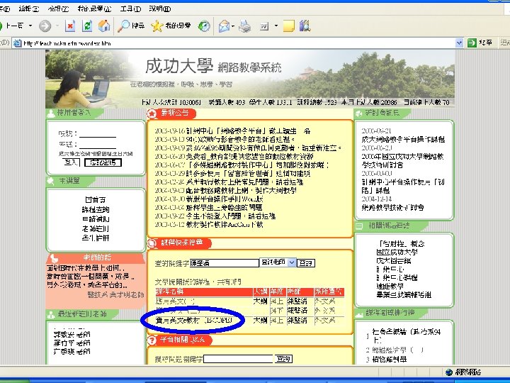Click the 網際網路 zone icon in status bar
This screenshot has height=383, width=510.
tap(449, 372)
